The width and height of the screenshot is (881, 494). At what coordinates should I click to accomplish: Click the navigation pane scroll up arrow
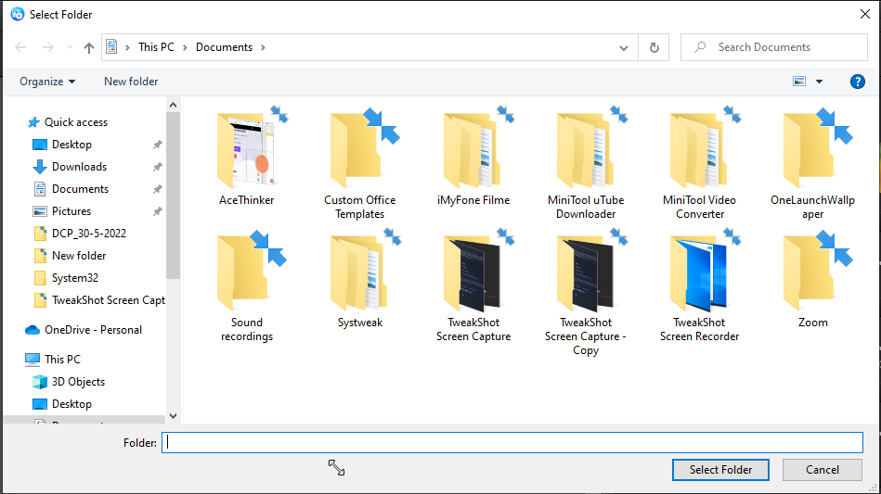coord(173,105)
